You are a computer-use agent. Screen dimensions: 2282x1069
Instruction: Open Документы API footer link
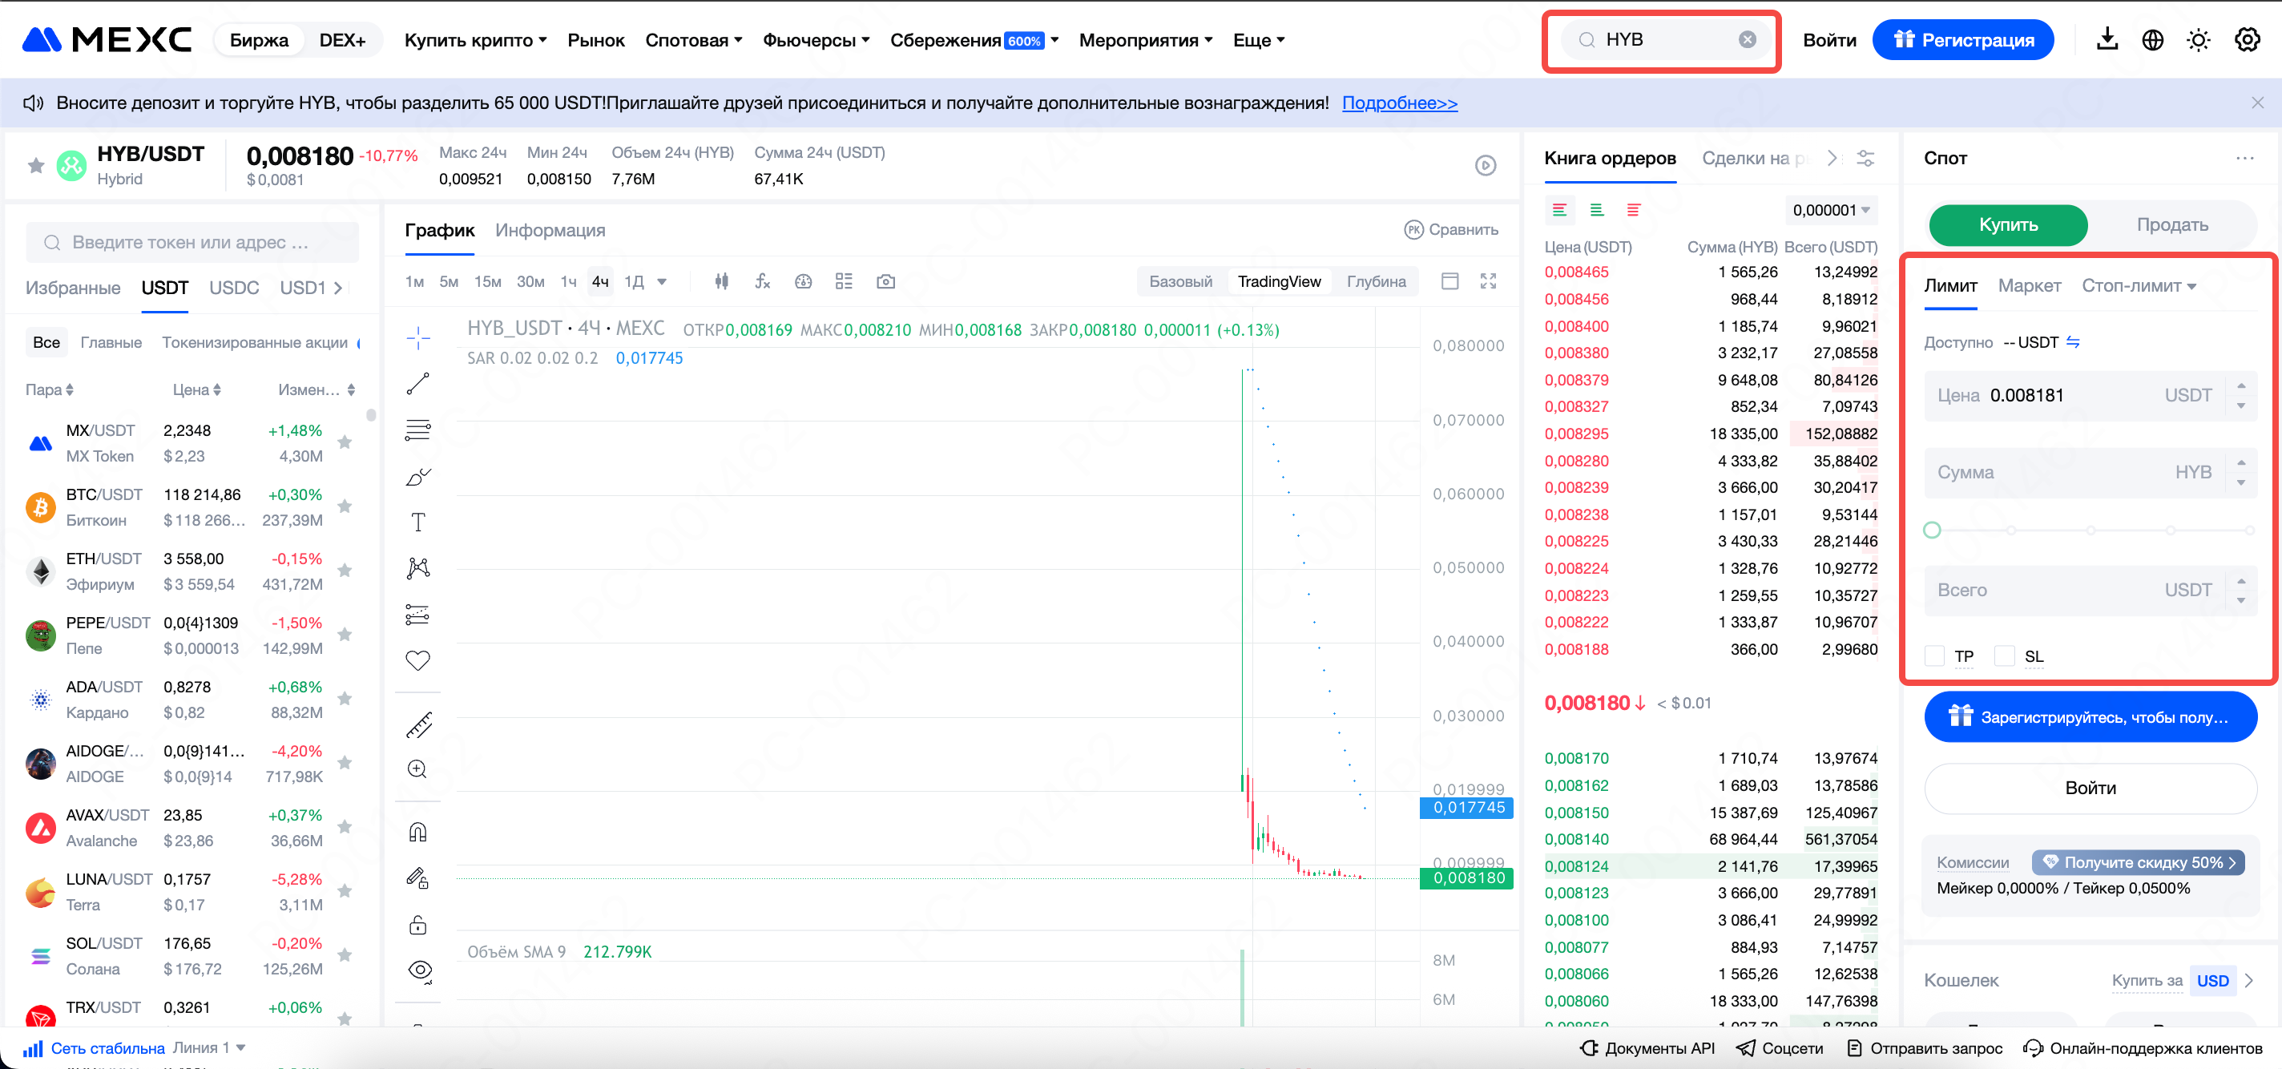point(1647,1047)
